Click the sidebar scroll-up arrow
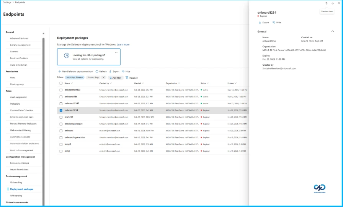343x207 pixels. [x=43, y=33]
